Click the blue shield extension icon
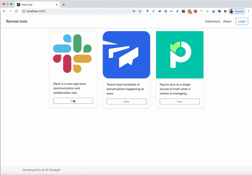 coord(147,11)
